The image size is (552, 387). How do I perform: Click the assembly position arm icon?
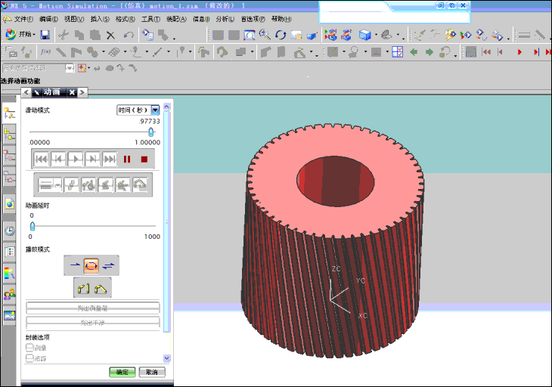pyautogui.click(x=101, y=289)
